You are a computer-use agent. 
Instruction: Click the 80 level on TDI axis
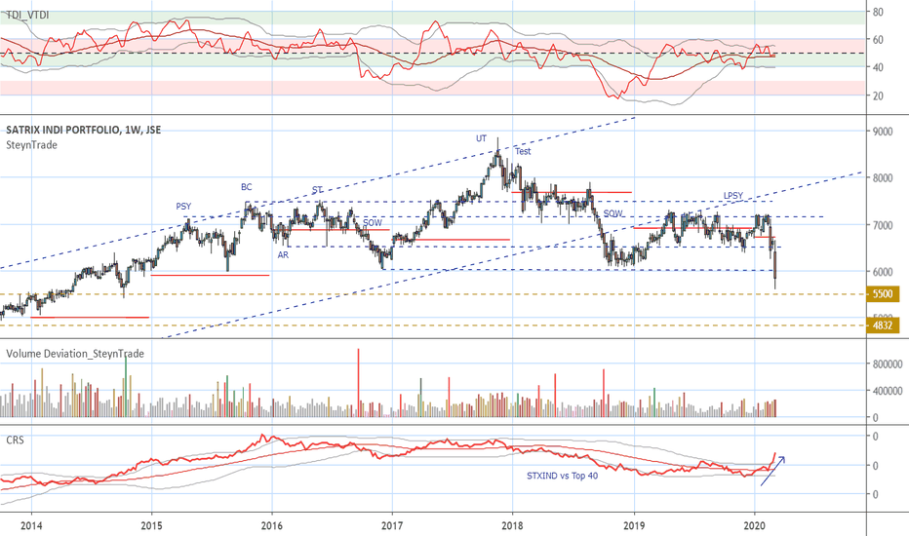tap(878, 12)
